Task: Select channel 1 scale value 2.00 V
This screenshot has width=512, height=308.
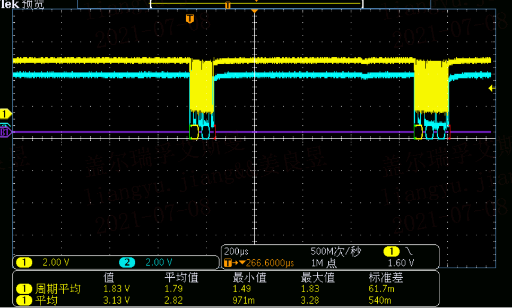Action: [x=56, y=262]
